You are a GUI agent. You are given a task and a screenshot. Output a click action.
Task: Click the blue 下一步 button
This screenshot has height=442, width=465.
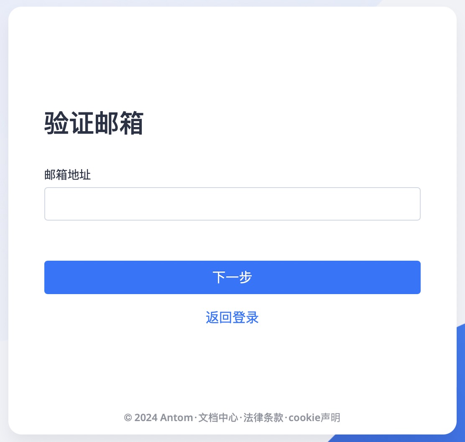tap(232, 277)
